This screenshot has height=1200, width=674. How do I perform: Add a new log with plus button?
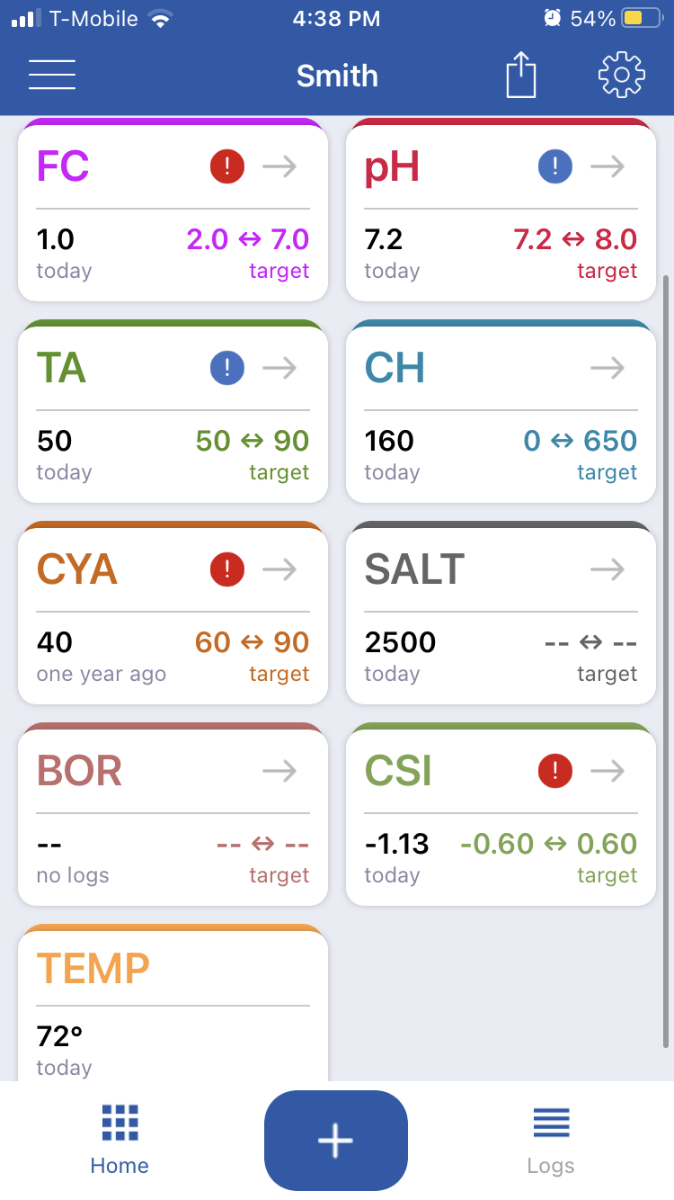pos(336,1140)
